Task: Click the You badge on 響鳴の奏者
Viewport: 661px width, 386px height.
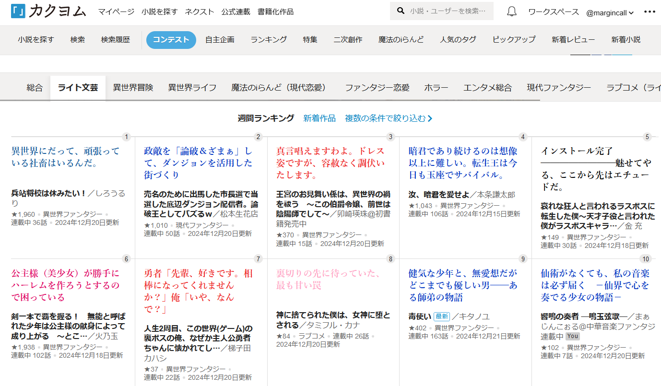Action: point(572,336)
